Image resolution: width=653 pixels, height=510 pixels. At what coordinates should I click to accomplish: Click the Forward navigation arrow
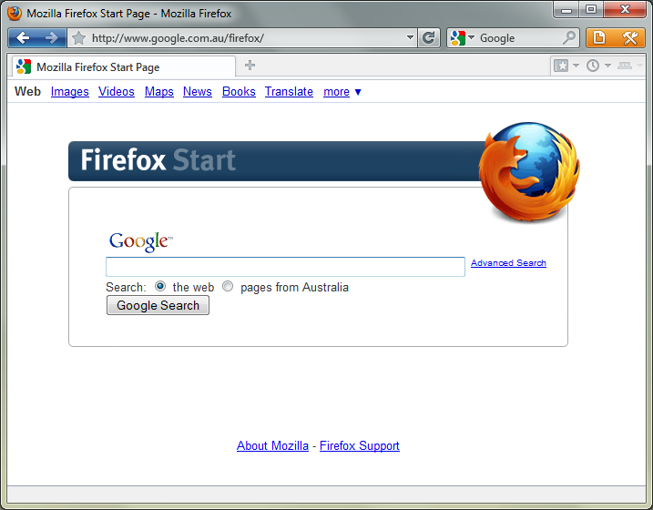pyautogui.click(x=52, y=38)
